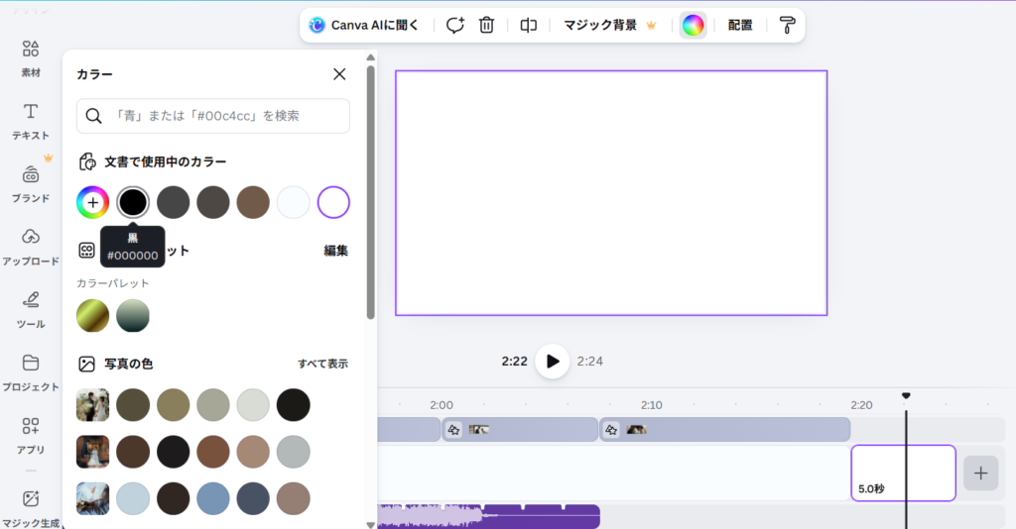The image size is (1016, 529).
Task: Ask Canva AI button in toolbar
Action: [x=364, y=26]
